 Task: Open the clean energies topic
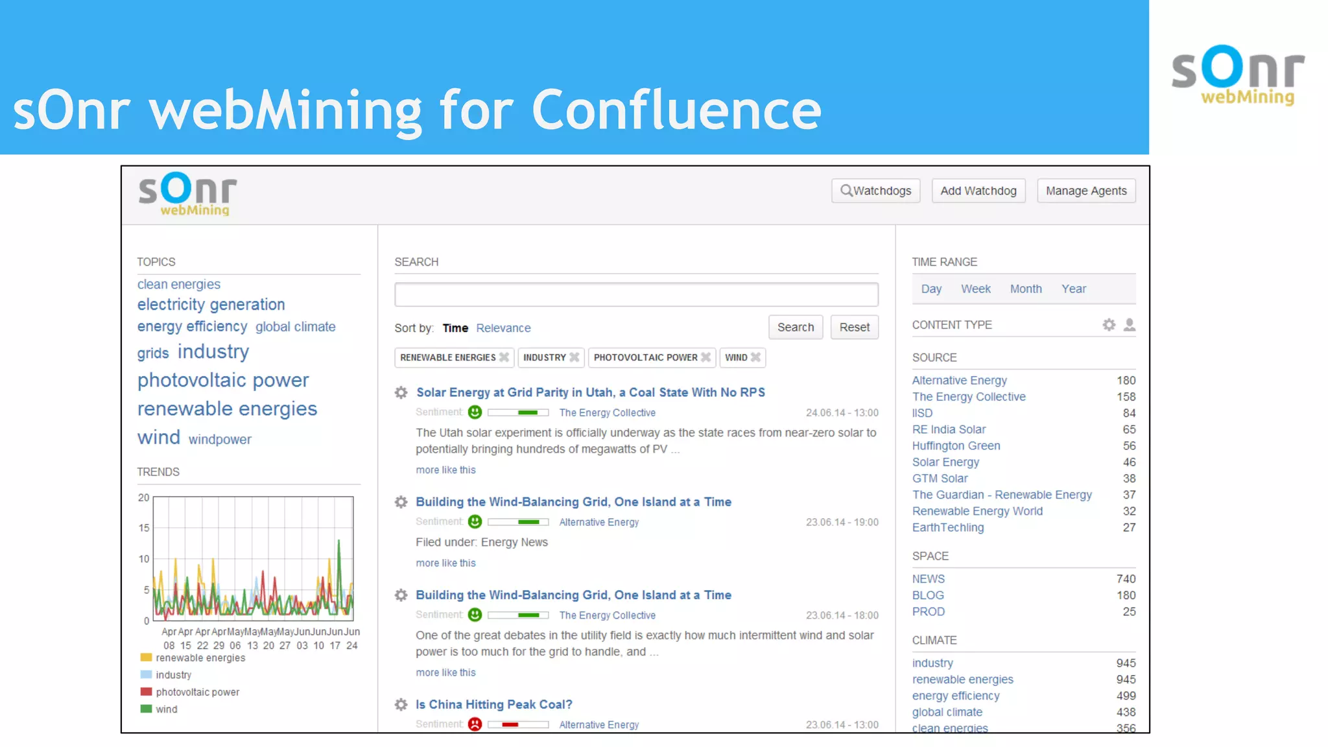click(179, 284)
